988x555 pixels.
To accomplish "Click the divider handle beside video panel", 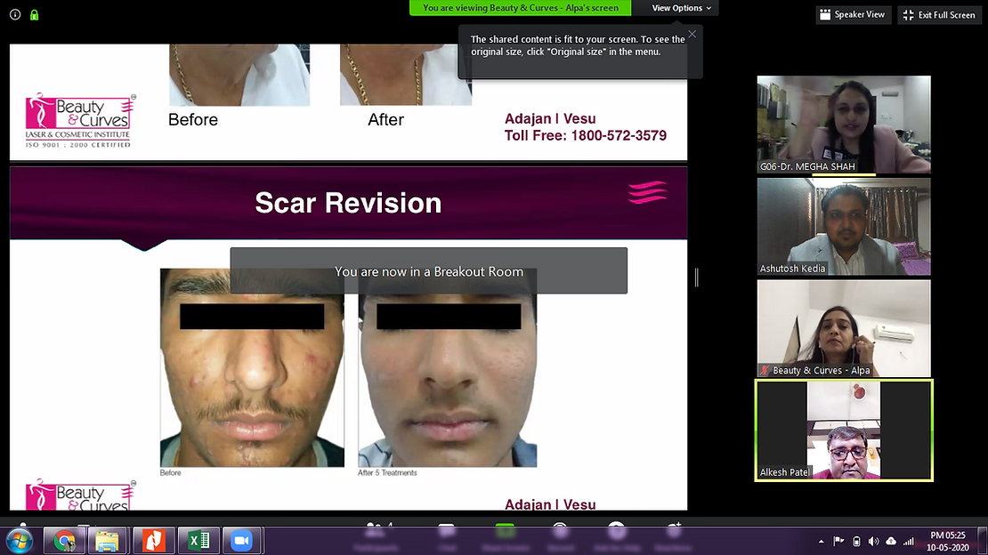I will pos(696,277).
